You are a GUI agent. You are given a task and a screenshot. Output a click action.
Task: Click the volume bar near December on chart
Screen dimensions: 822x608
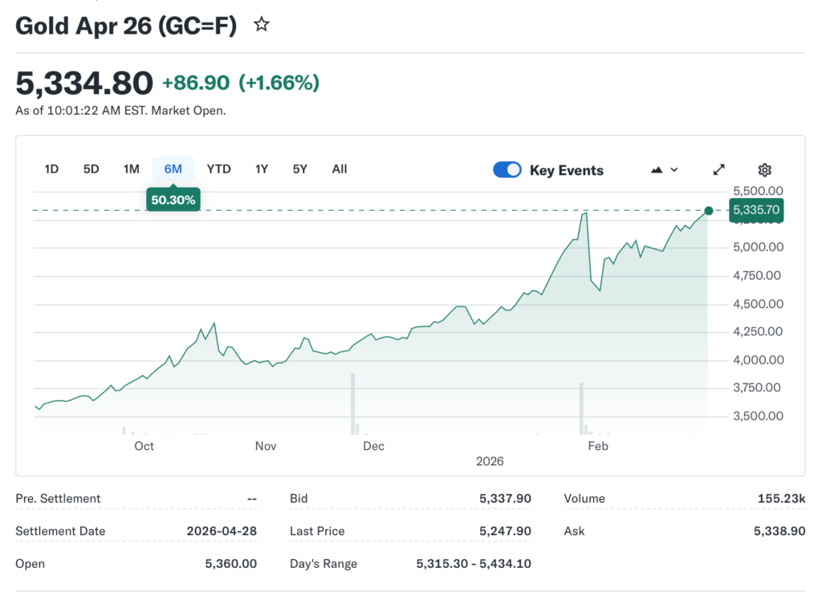pyautogui.click(x=353, y=405)
